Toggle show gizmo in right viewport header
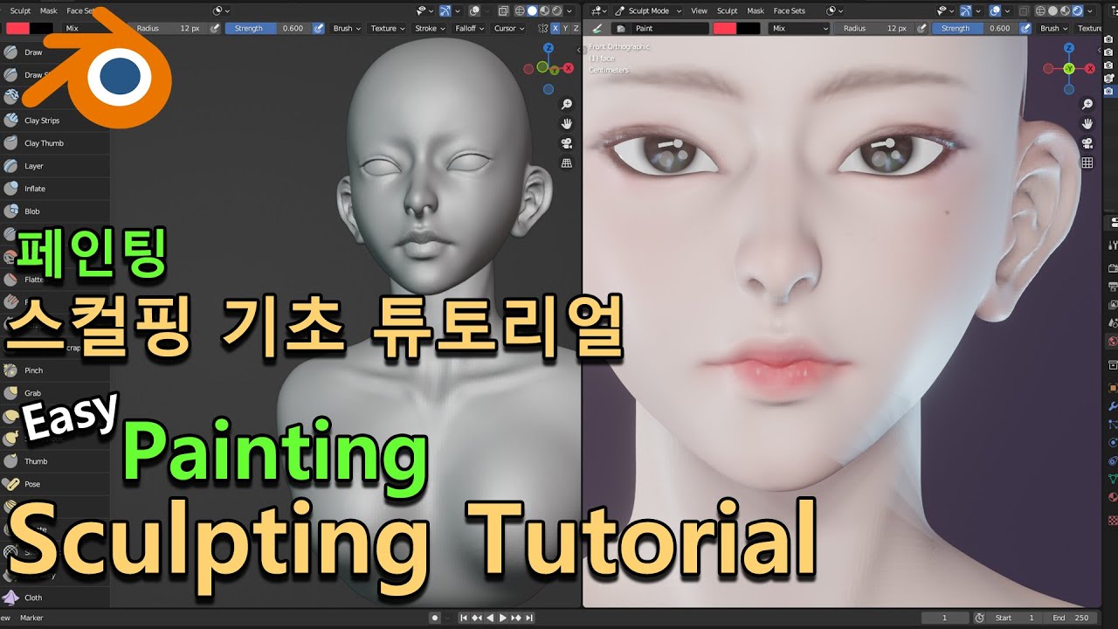1118x629 pixels. pyautogui.click(x=968, y=10)
